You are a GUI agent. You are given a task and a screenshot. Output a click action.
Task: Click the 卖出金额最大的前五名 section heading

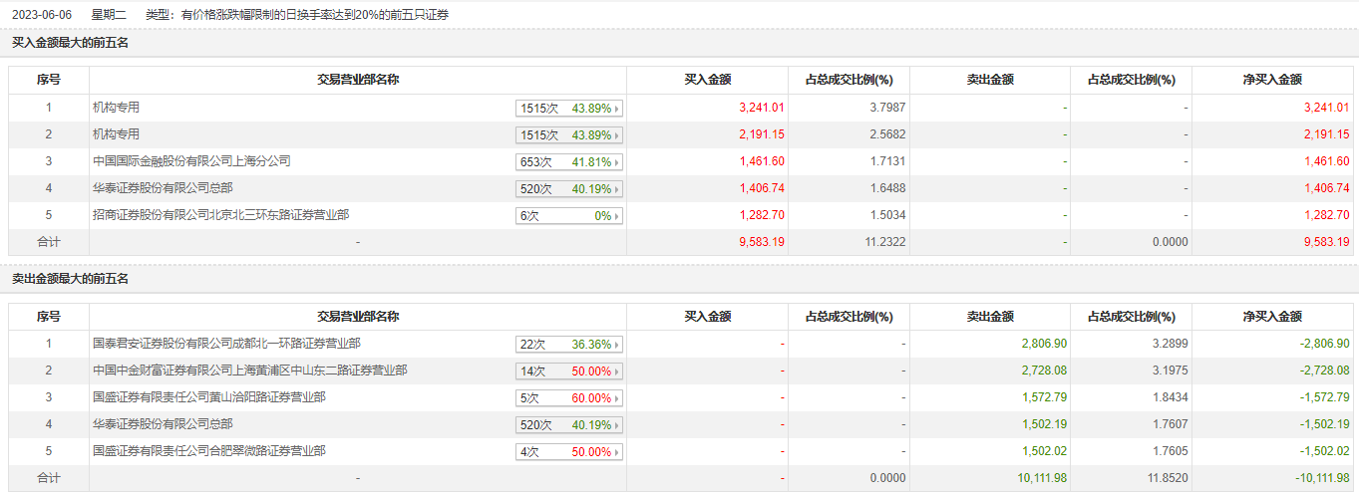click(70, 279)
